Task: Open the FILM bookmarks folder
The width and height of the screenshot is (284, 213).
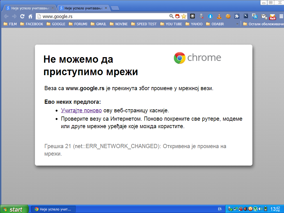Action: (x=10, y=24)
